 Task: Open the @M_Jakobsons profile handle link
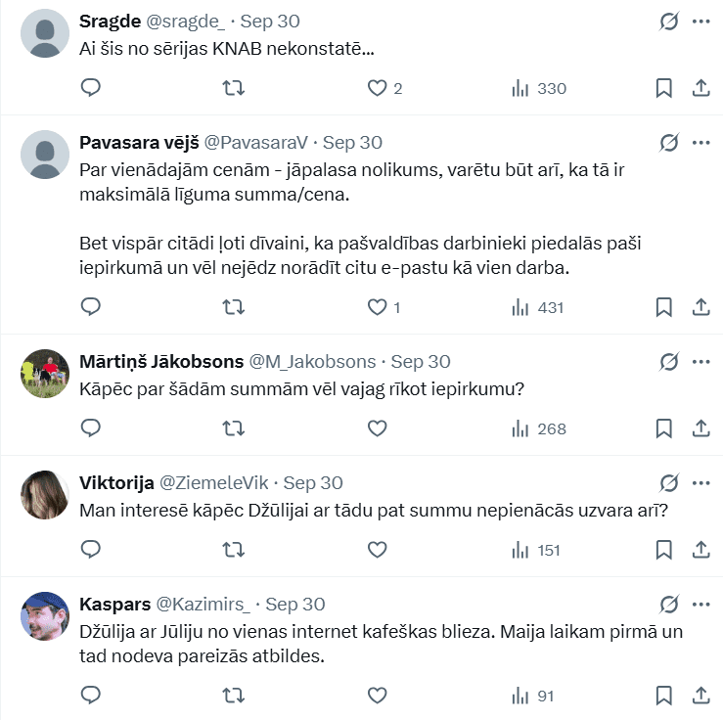(314, 362)
